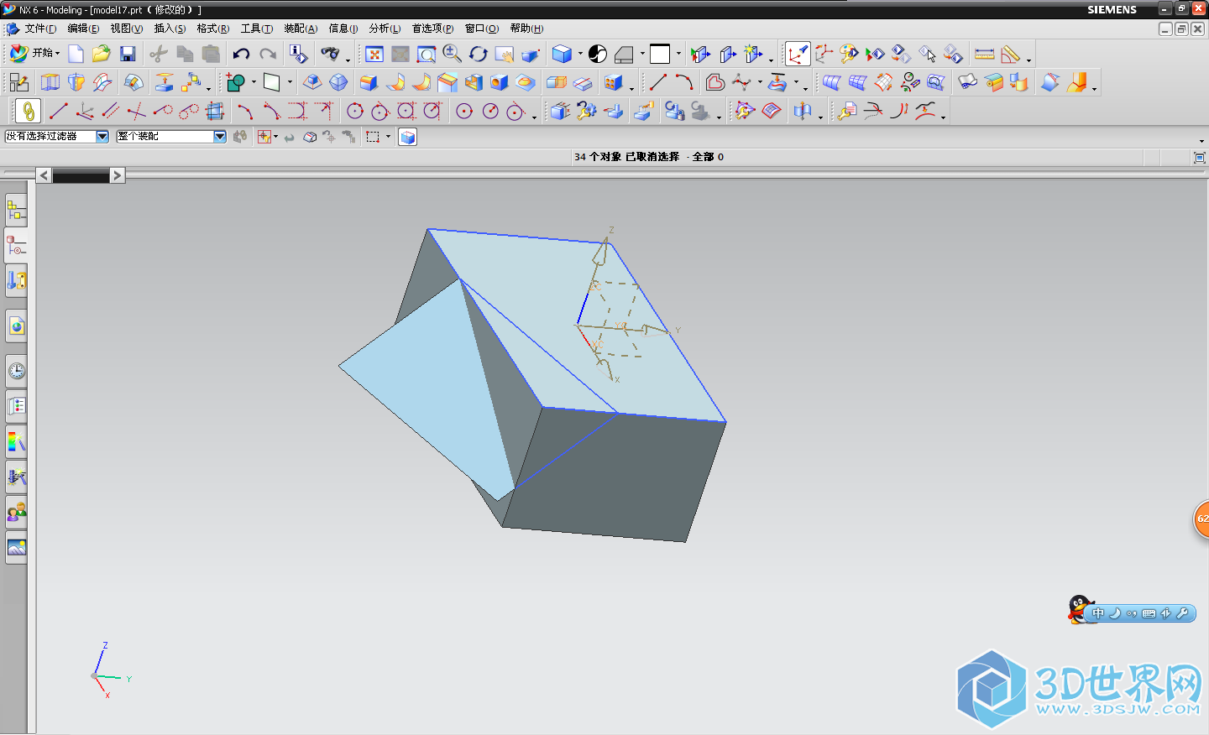
Task: Expand rectangle selection mode dropdown arrow
Action: (388, 137)
